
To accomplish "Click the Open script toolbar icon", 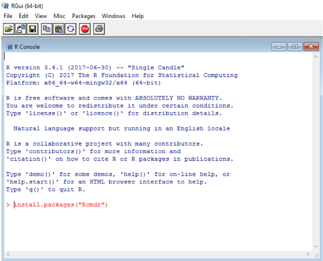I will coord(9,29).
